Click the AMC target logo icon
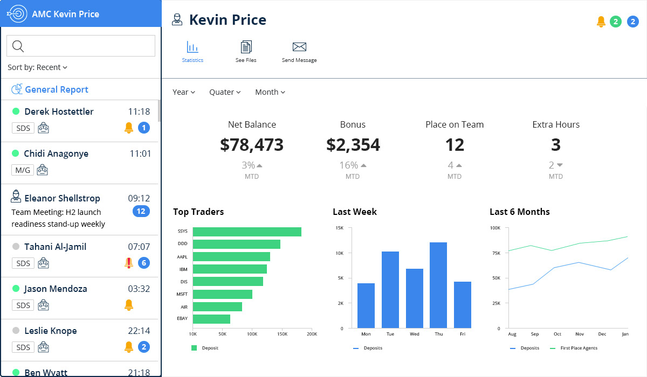Viewport: 647px width, 377px height. point(17,13)
